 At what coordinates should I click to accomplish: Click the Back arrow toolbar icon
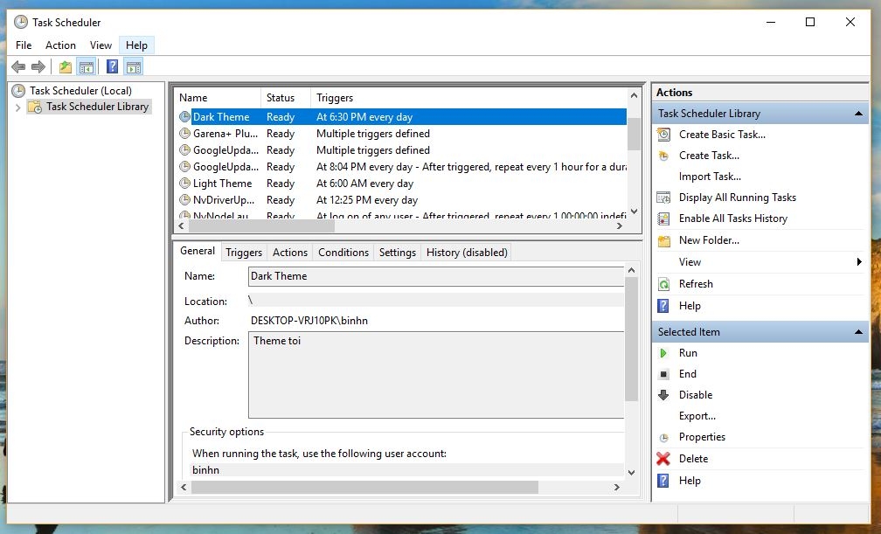click(x=18, y=66)
